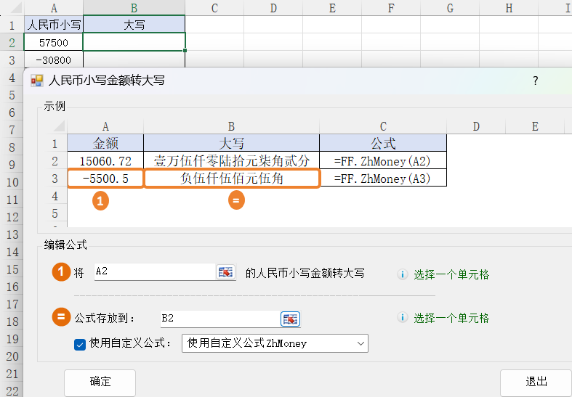Click second green 选择一个单元格 link
572x397 pixels.
pyautogui.click(x=451, y=319)
